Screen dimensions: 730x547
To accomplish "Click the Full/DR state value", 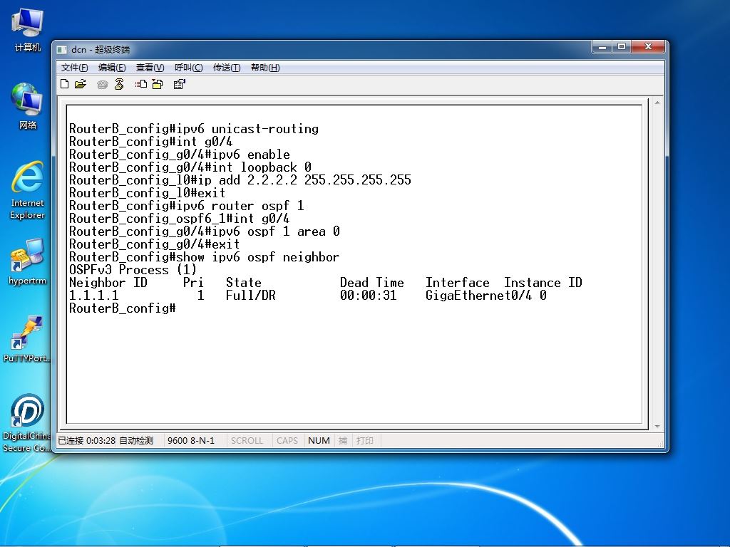I will click(x=250, y=296).
